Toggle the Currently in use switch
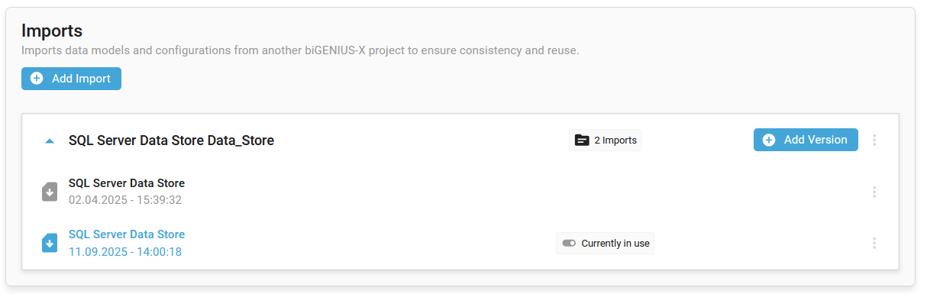 click(x=569, y=244)
